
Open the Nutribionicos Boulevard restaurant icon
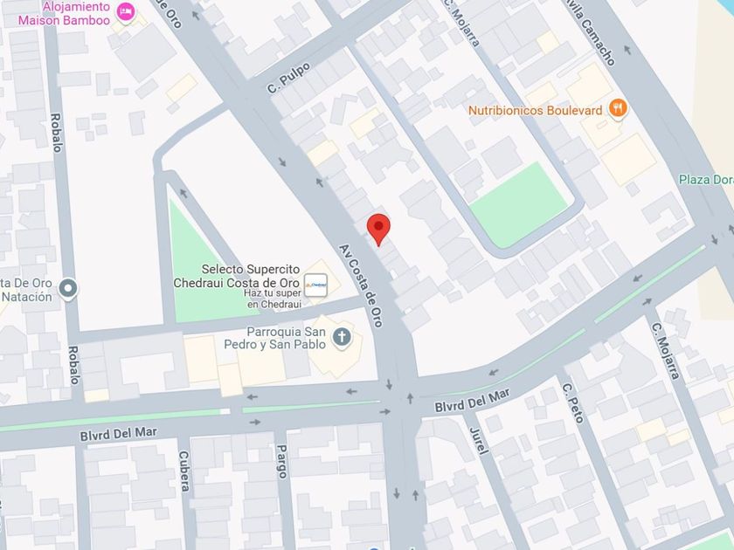pos(618,109)
